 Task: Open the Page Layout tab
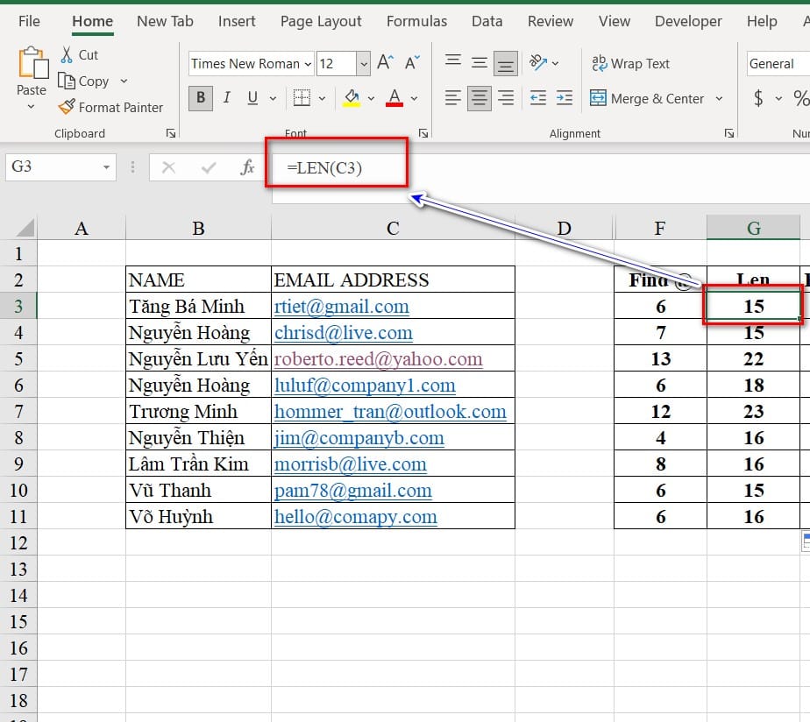[x=321, y=21]
